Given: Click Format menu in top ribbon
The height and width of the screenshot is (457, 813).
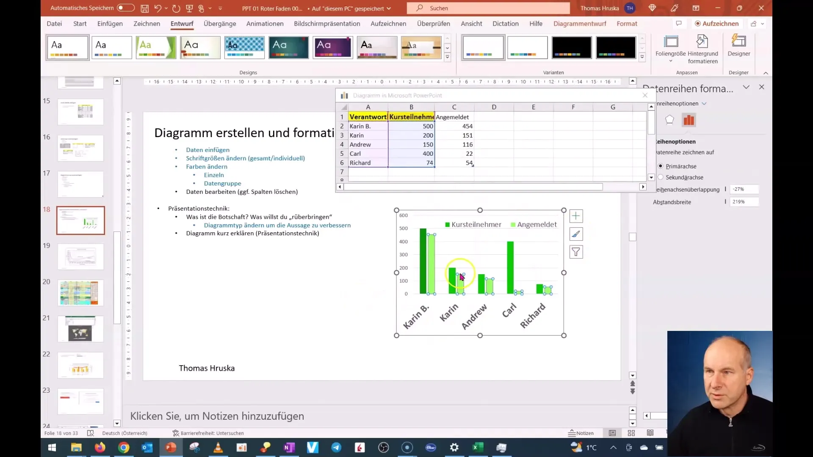Looking at the screenshot, I should click(627, 23).
